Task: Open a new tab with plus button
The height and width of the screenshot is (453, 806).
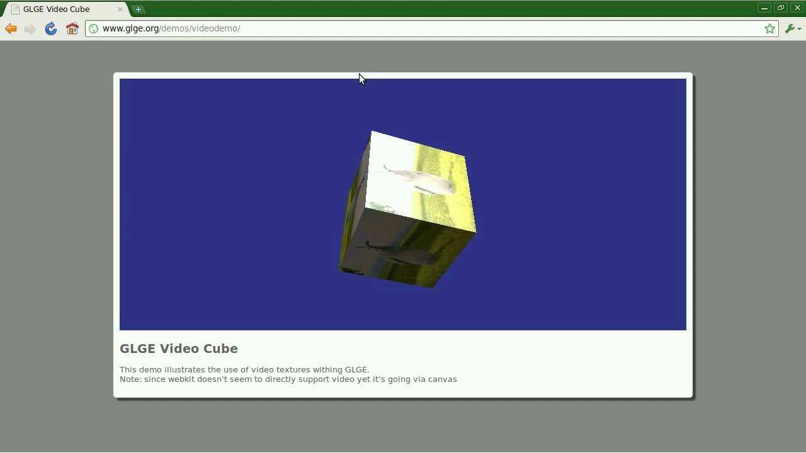Action: click(139, 9)
